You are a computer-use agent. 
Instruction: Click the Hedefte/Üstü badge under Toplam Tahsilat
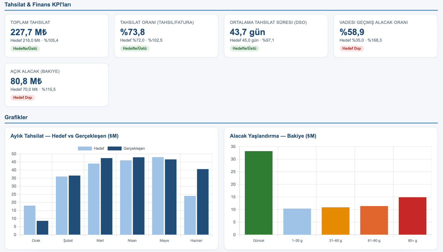point(25,49)
